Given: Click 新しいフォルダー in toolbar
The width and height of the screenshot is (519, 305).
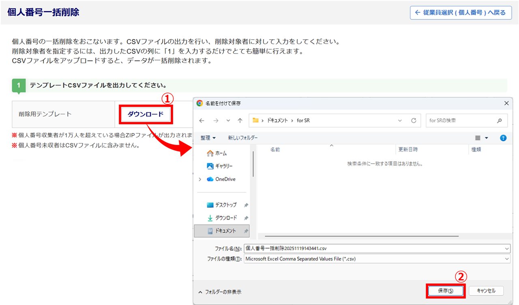Looking at the screenshot, I should point(242,138).
